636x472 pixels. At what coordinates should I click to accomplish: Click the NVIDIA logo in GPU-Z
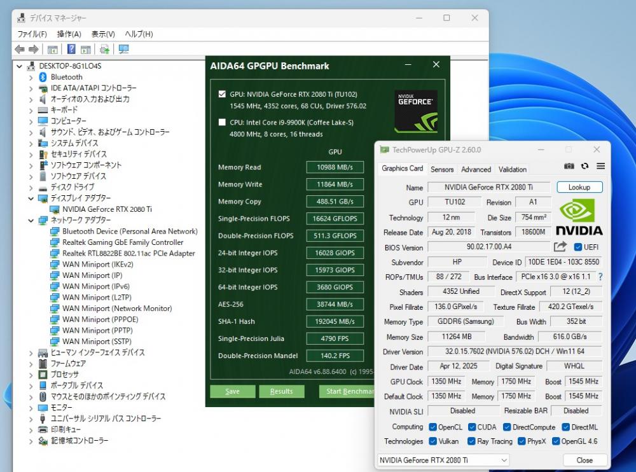(579, 217)
